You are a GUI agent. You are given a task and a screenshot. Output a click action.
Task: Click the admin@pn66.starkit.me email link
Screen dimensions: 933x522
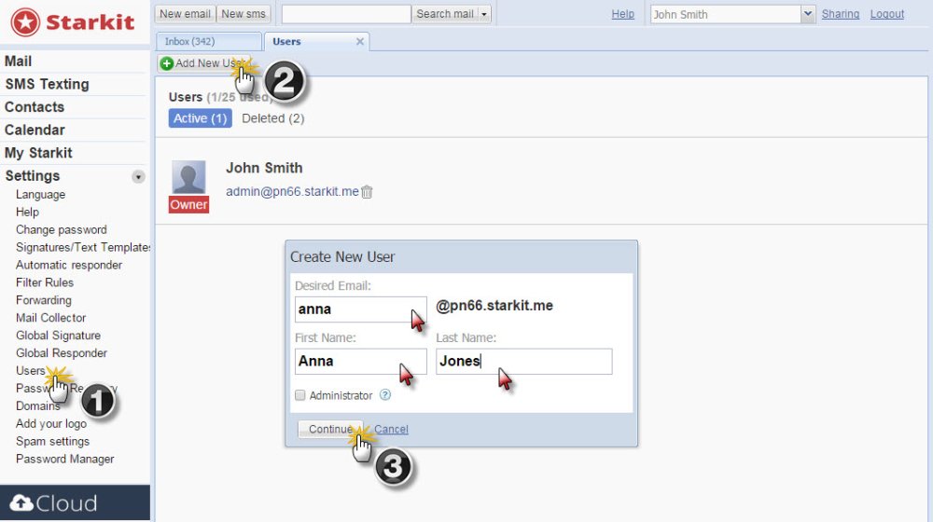pyautogui.click(x=292, y=191)
